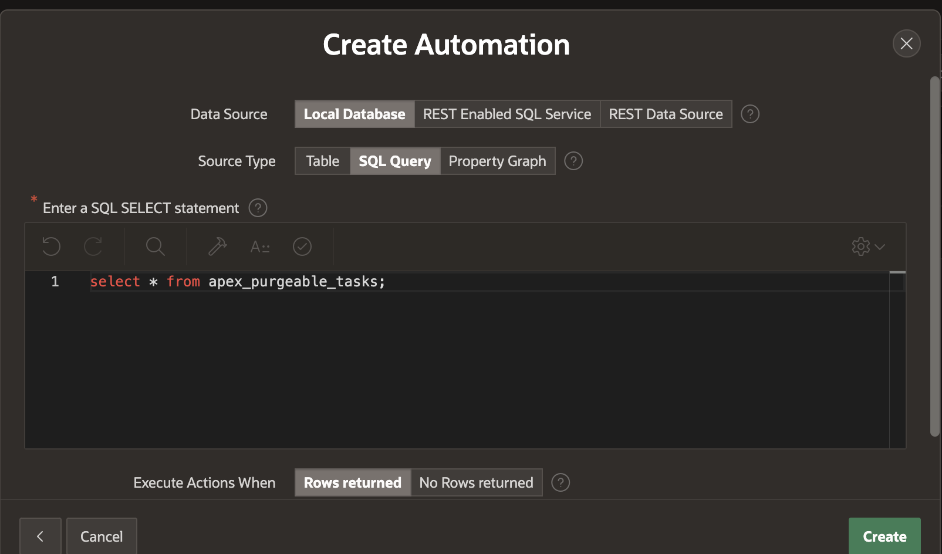The height and width of the screenshot is (554, 942).
Task: Click the autocomplete icon in the editor toolbar
Action: coord(260,246)
